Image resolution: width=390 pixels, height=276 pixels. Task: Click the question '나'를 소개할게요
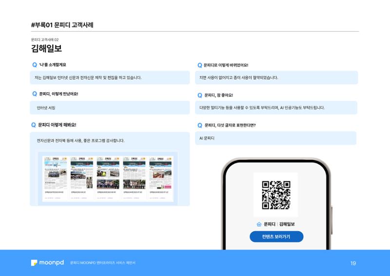pyautogui.click(x=53, y=65)
